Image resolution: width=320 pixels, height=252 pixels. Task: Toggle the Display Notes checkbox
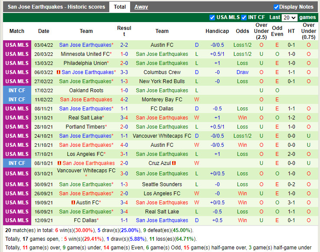(x=276, y=7)
